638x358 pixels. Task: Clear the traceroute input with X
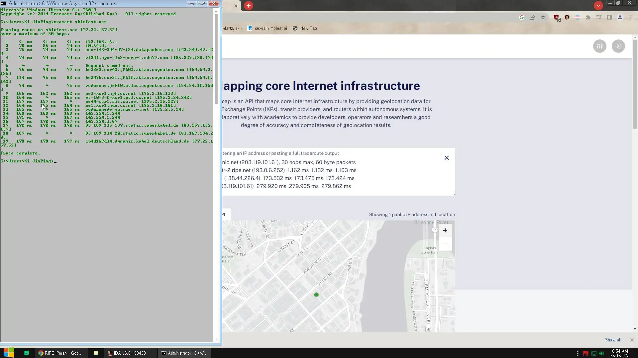447,158
